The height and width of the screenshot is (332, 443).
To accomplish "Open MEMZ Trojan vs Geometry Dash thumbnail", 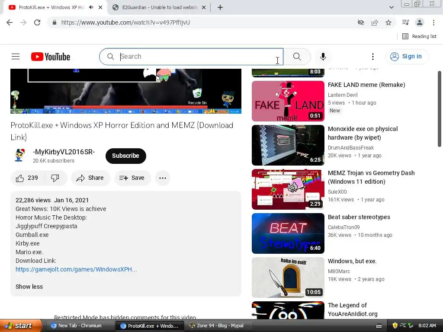I will coord(288,189).
